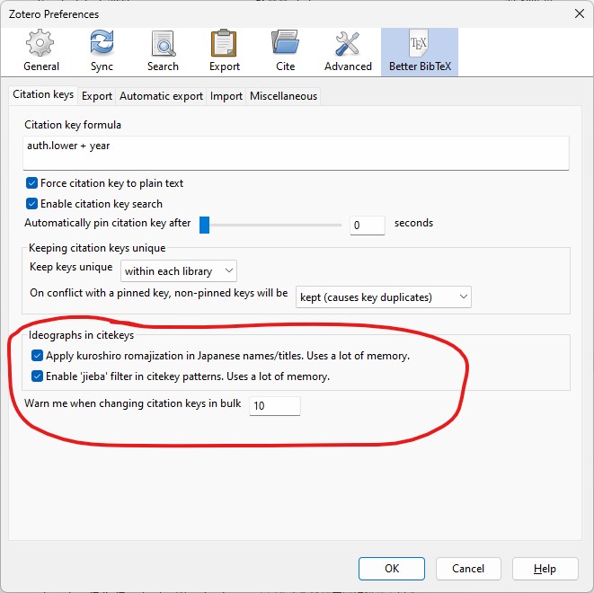Viewport: 594px width, 593px height.
Task: Click the Cancel button
Action: point(468,569)
